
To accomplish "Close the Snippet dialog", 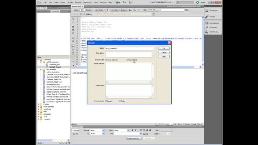I will click(169, 43).
